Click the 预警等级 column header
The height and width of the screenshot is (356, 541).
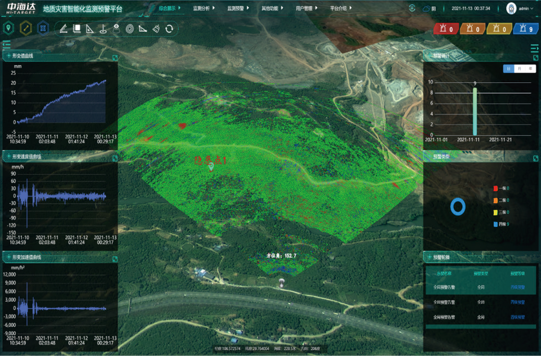(x=517, y=274)
